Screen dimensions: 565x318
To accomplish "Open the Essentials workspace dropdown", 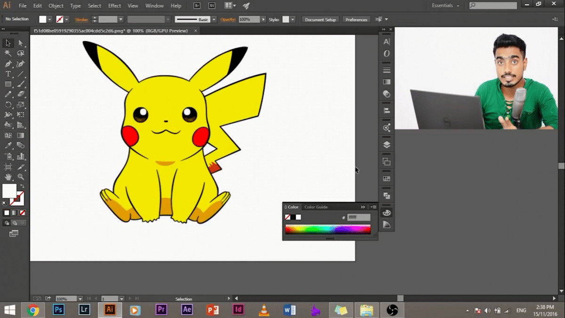I will 445,6.
